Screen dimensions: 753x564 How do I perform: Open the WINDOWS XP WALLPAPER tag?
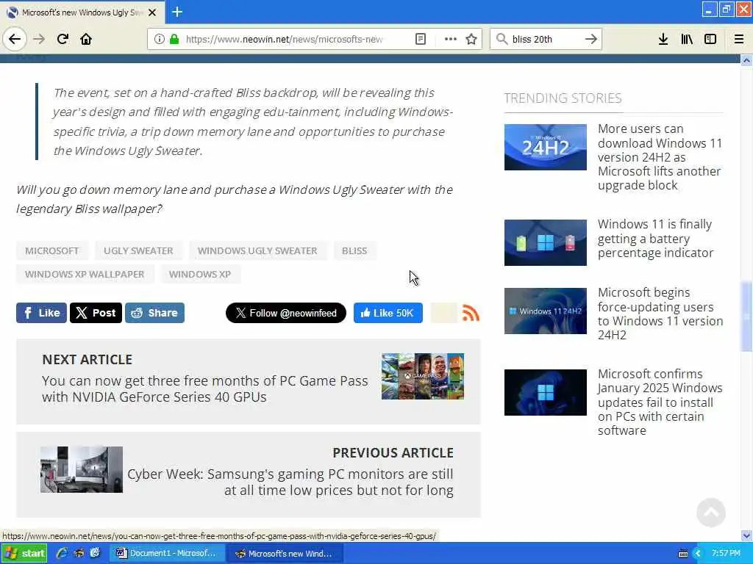click(85, 275)
